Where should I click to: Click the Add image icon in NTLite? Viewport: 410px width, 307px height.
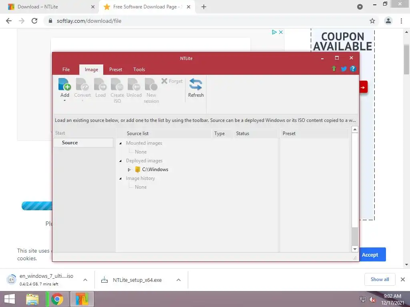64,85
